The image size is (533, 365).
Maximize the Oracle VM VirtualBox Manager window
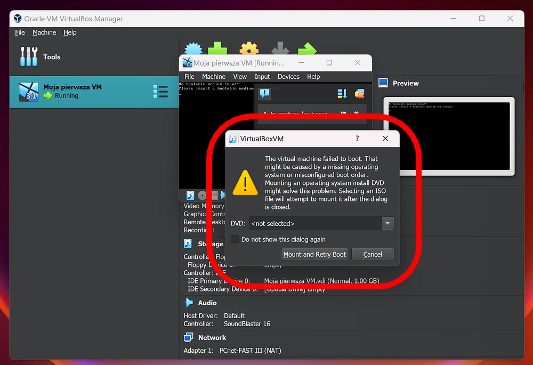pos(482,18)
